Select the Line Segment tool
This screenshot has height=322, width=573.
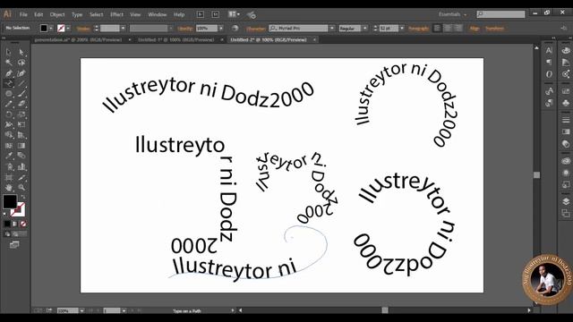21,83
